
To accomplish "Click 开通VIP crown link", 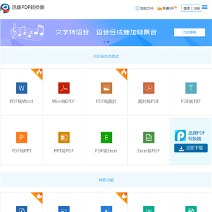I will pyautogui.click(x=167, y=8).
